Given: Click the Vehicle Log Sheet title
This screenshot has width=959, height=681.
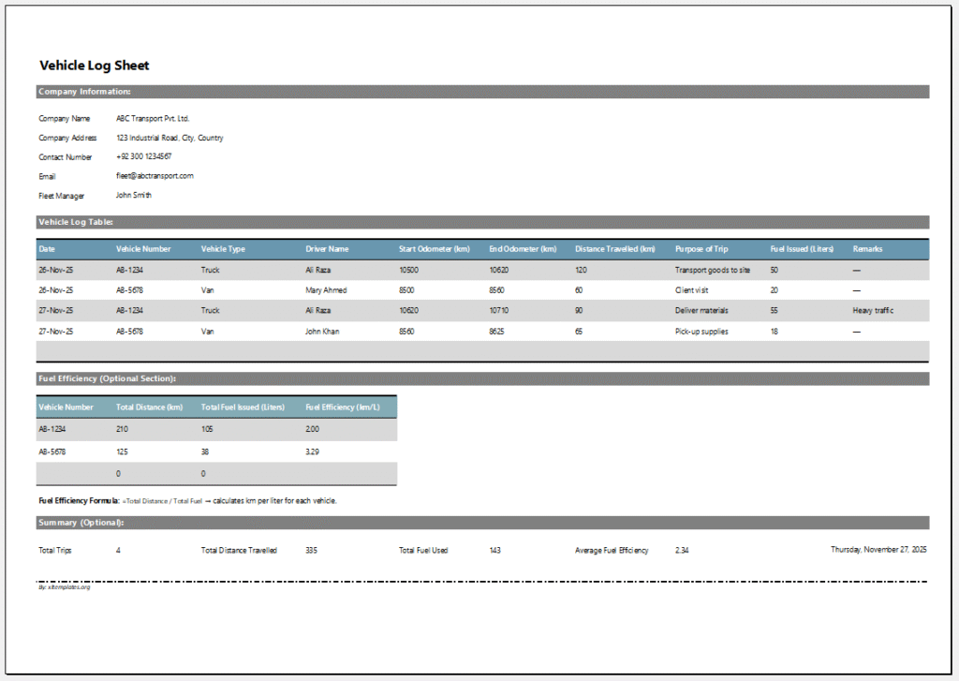Looking at the screenshot, I should pyautogui.click(x=93, y=66).
